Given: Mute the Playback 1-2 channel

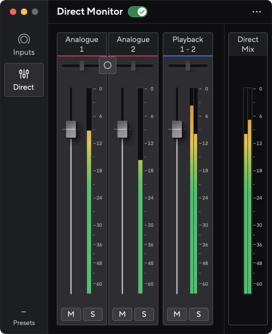Looking at the screenshot, I should click(x=177, y=314).
